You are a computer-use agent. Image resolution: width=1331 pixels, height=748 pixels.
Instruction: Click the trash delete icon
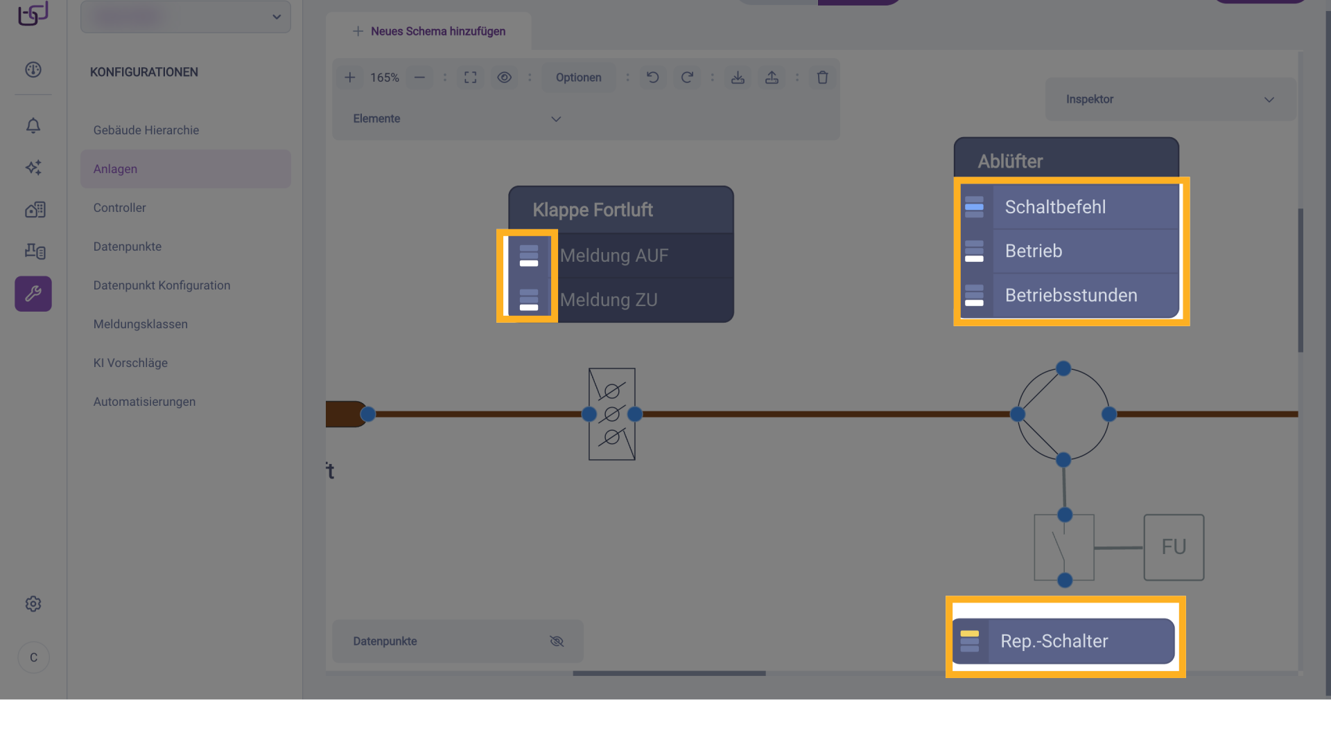tap(822, 78)
